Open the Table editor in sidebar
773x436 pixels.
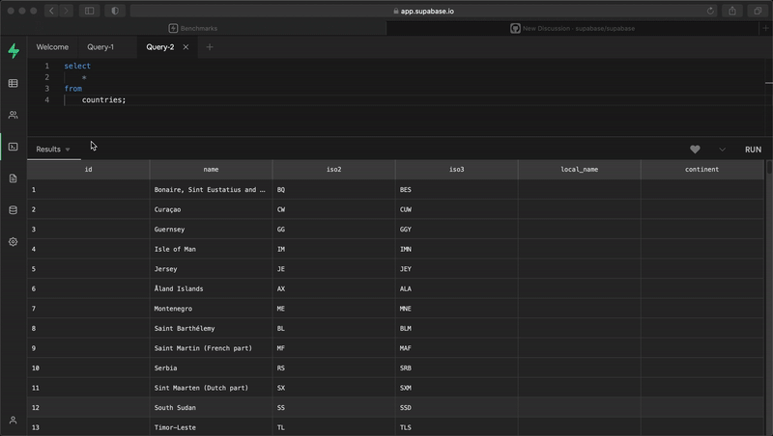point(13,84)
